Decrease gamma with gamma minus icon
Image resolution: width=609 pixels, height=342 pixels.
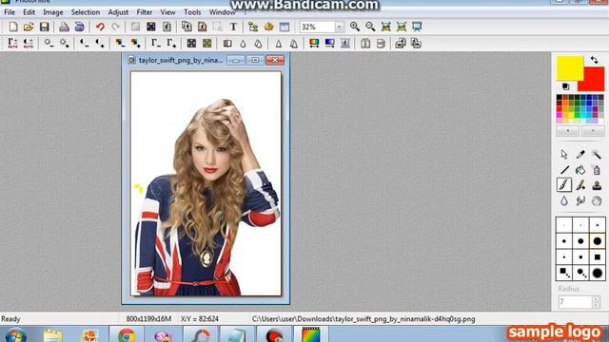coord(155,43)
